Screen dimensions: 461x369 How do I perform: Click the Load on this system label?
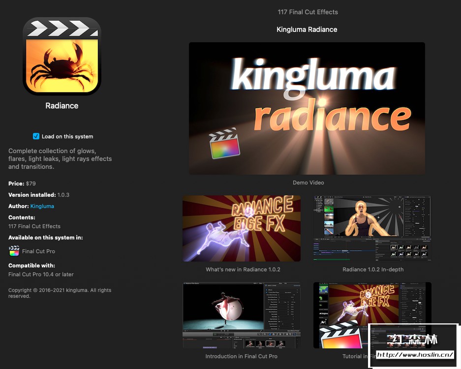click(67, 136)
